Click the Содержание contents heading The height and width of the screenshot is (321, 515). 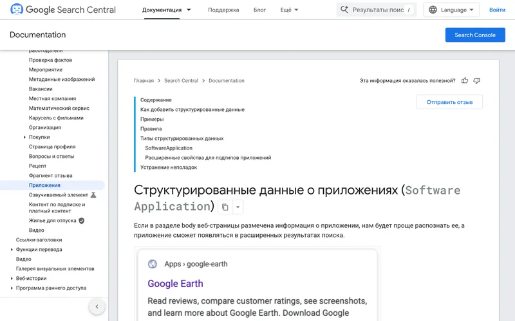point(156,100)
